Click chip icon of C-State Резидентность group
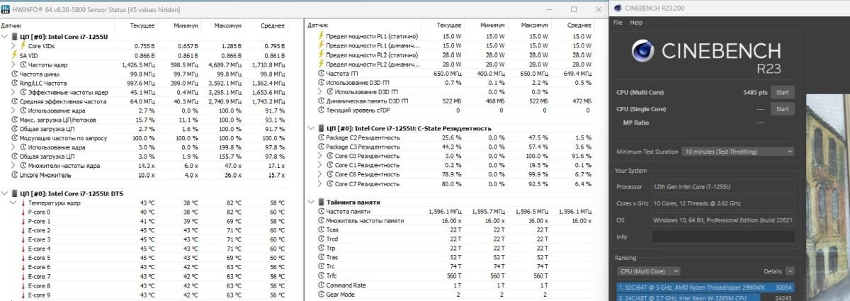The width and height of the screenshot is (850, 301). point(322,128)
